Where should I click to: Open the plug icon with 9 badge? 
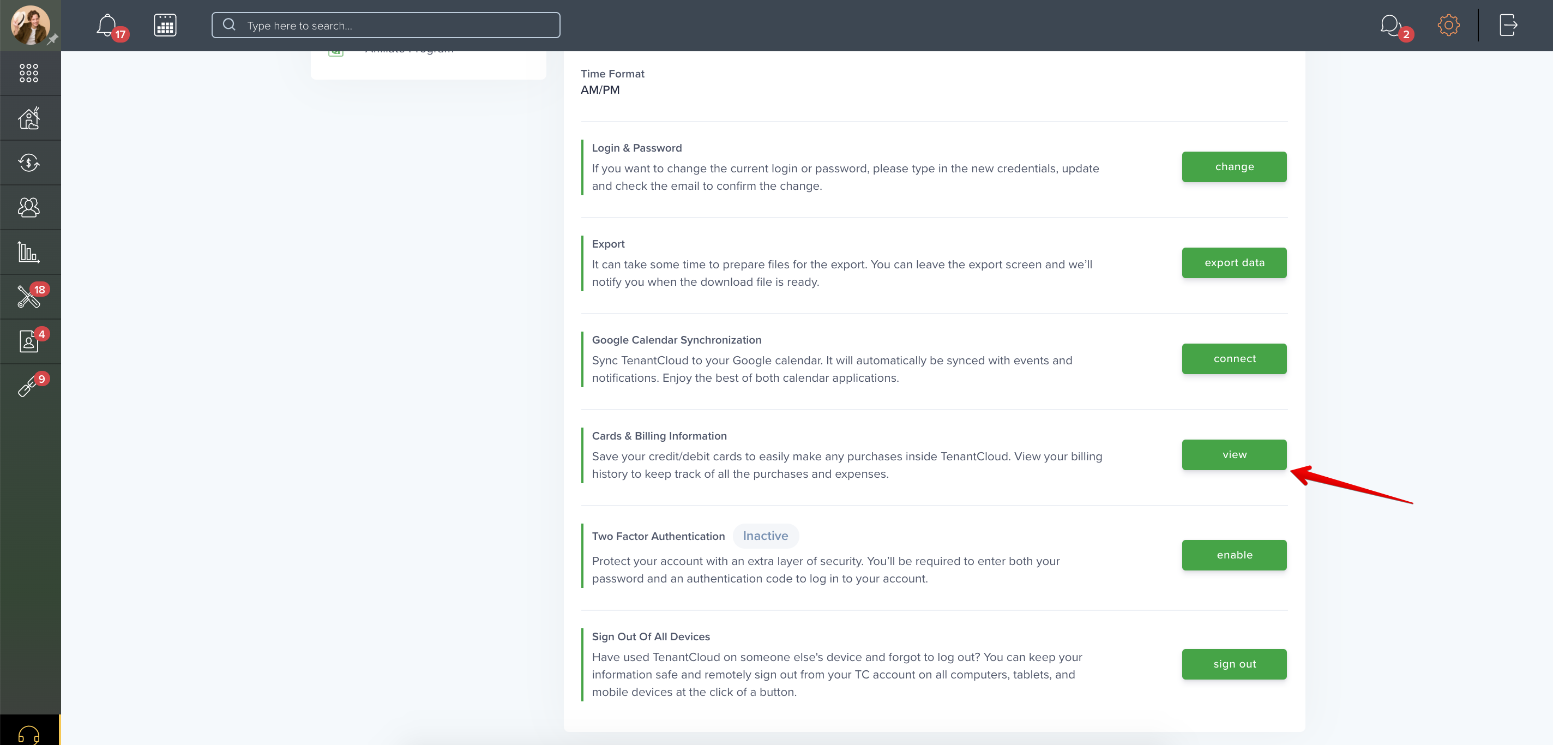[28, 386]
